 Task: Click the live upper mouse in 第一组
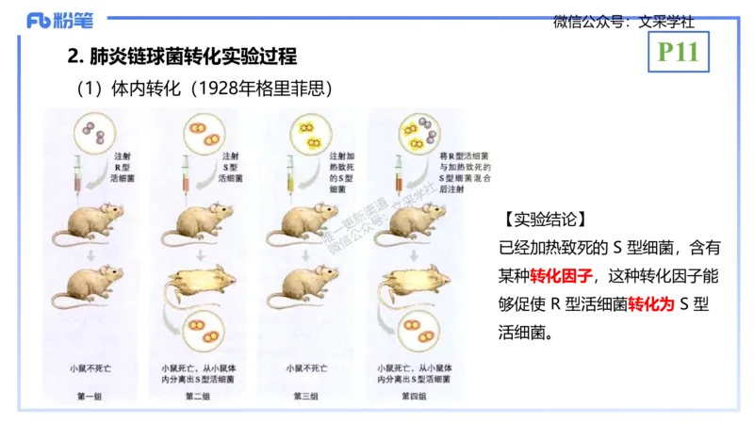pos(88,223)
